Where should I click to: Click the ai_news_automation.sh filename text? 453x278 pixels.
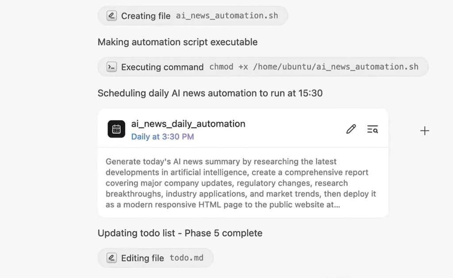[x=227, y=15]
